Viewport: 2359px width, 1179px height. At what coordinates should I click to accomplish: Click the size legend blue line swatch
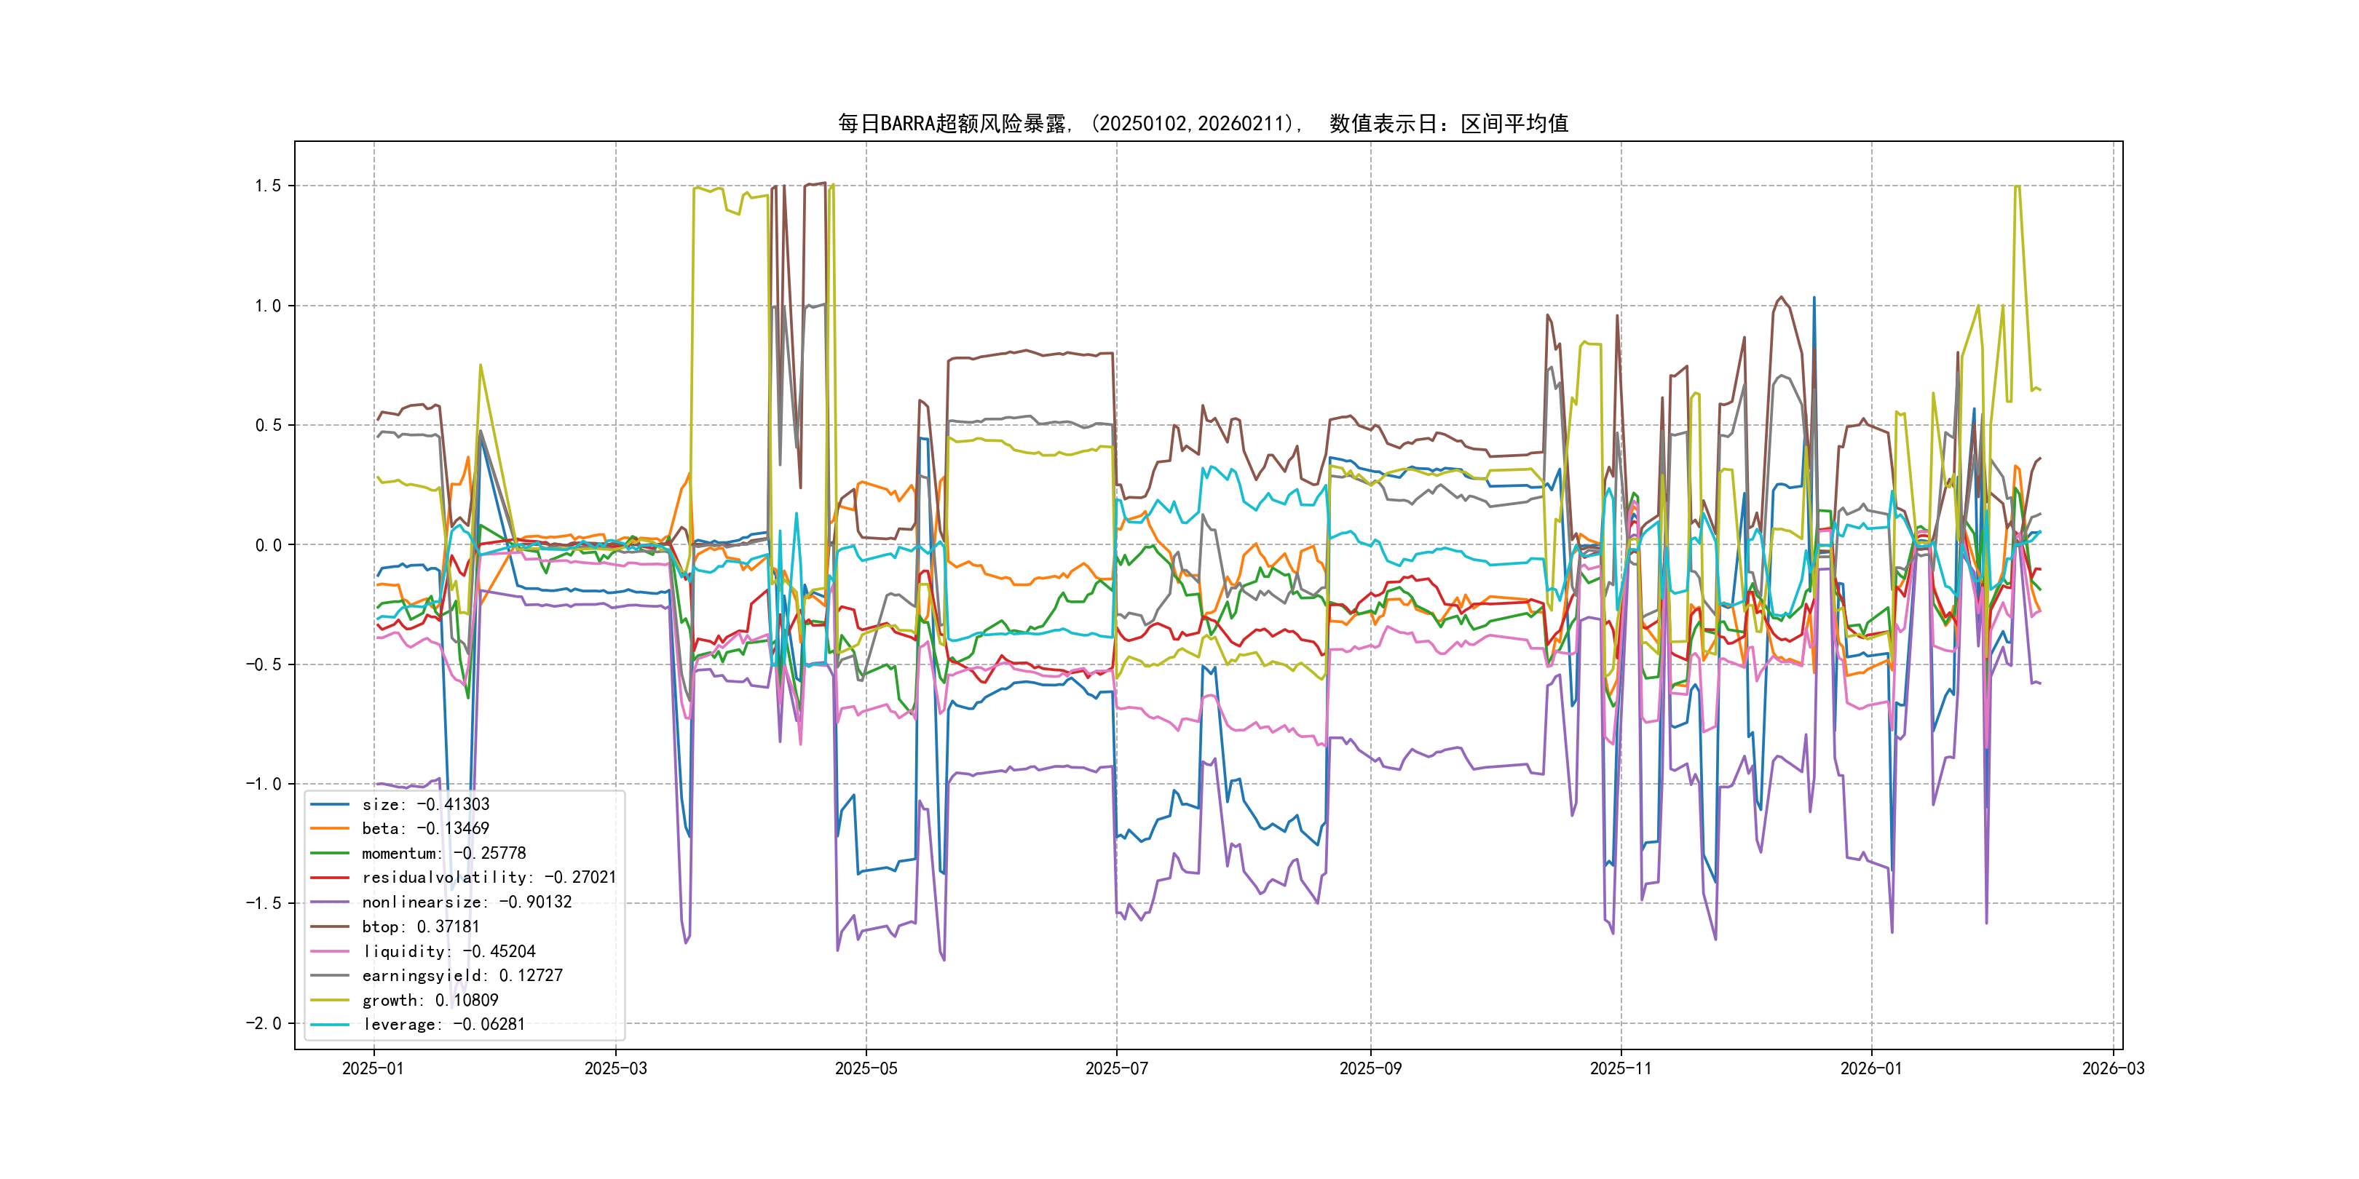[330, 805]
